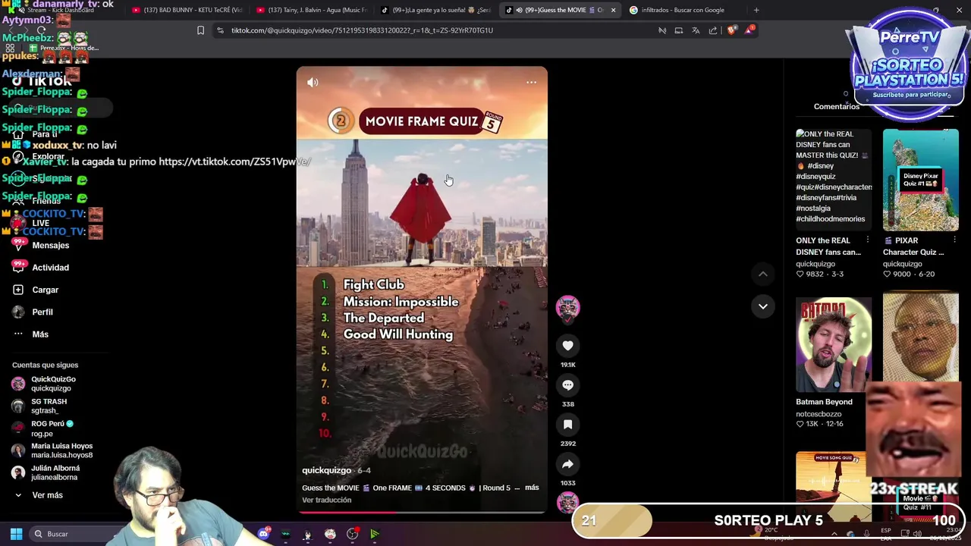This screenshot has width=971, height=546.
Task: Save the video with the bookmark icon
Action: coord(567,425)
